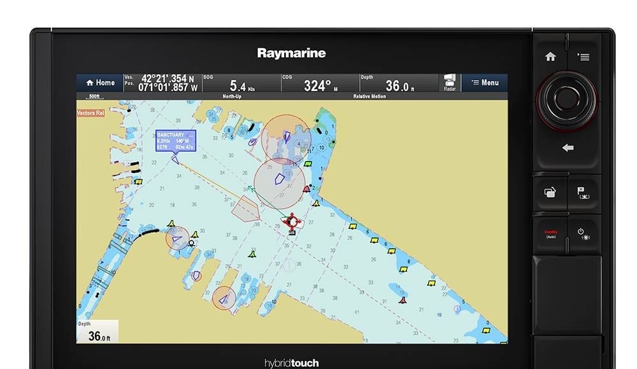Tap the on-screen Home button
637x369 pixels.
pos(100,83)
